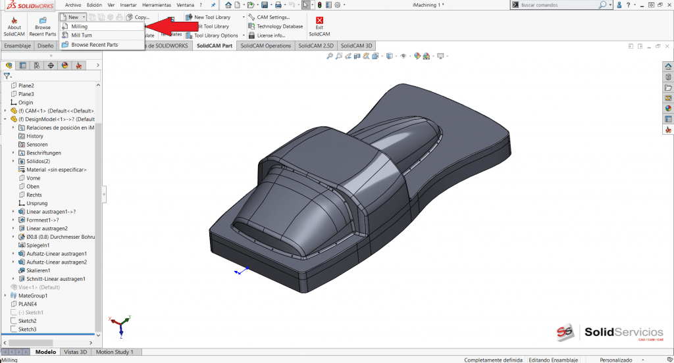Open the New dropdown arrow
Viewport: 674px width, 363px height.
(84, 17)
